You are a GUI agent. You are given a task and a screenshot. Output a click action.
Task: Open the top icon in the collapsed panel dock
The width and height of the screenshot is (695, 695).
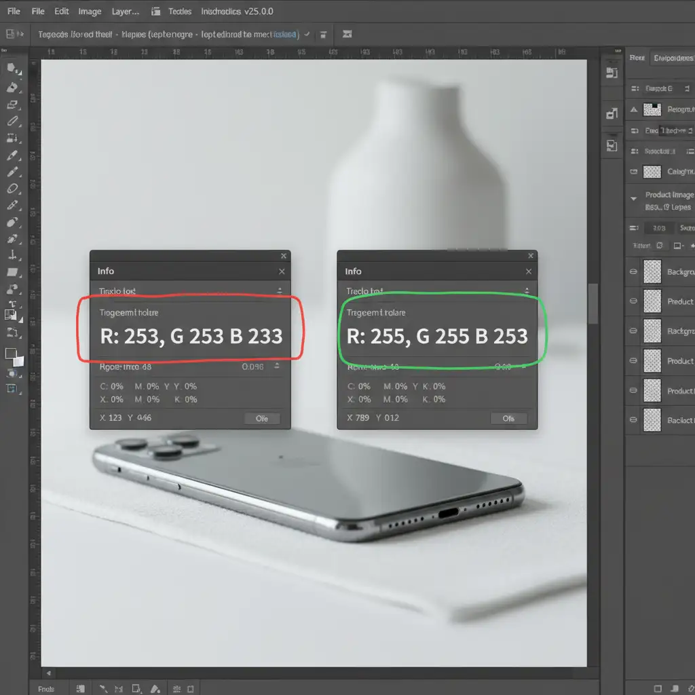[x=612, y=73]
